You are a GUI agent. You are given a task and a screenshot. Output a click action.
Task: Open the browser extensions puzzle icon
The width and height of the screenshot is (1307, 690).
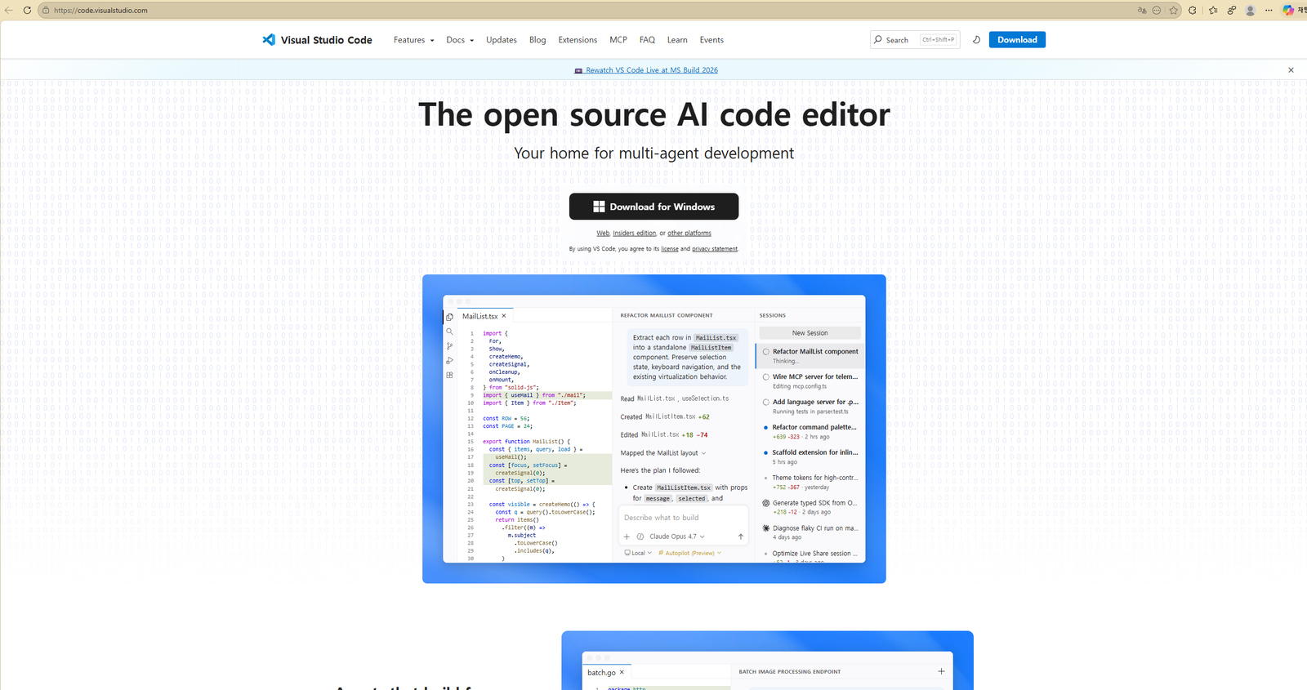click(1193, 11)
